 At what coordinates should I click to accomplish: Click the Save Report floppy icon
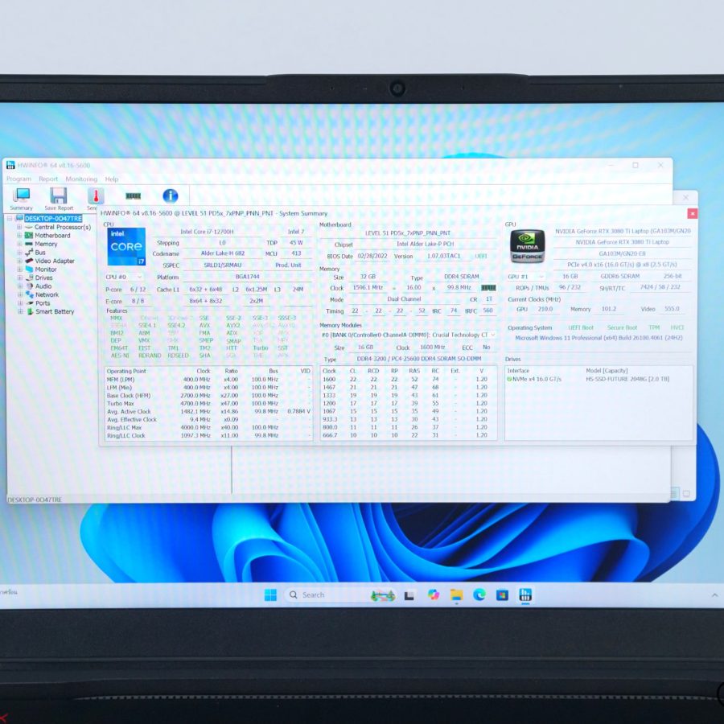[59, 199]
